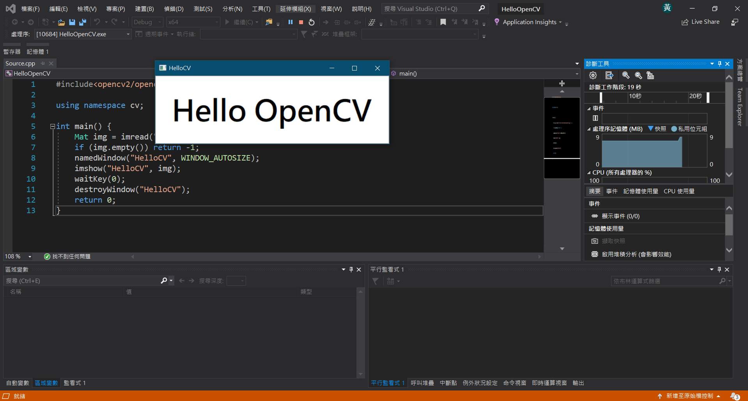Viewport: 748px width, 401px height.
Task: Pause debugging with the Break All icon
Action: click(290, 22)
